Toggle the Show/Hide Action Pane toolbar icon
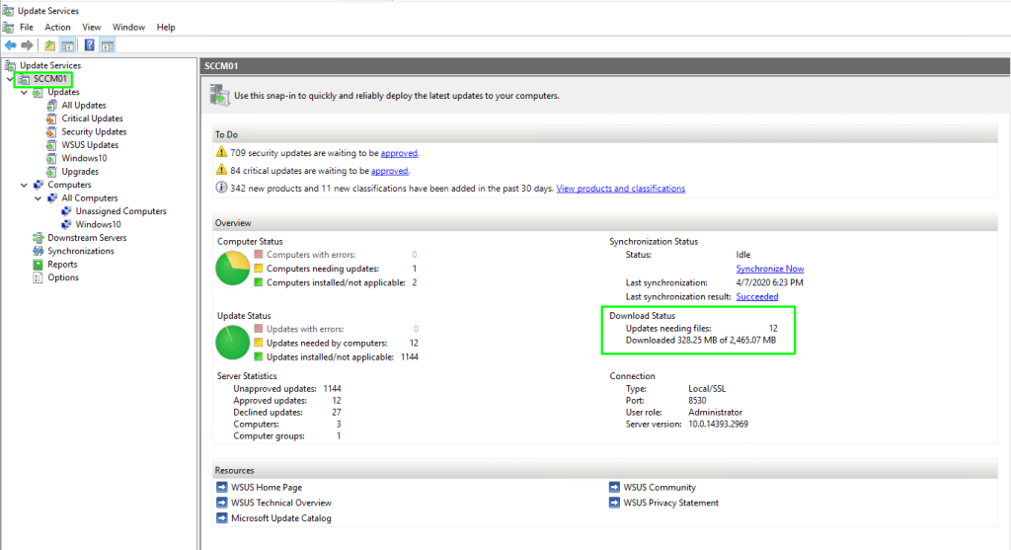The width and height of the screenshot is (1011, 550). (107, 45)
